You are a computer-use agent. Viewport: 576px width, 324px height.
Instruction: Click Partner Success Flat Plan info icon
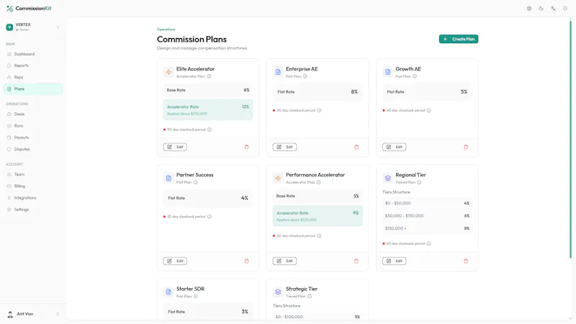point(196,182)
